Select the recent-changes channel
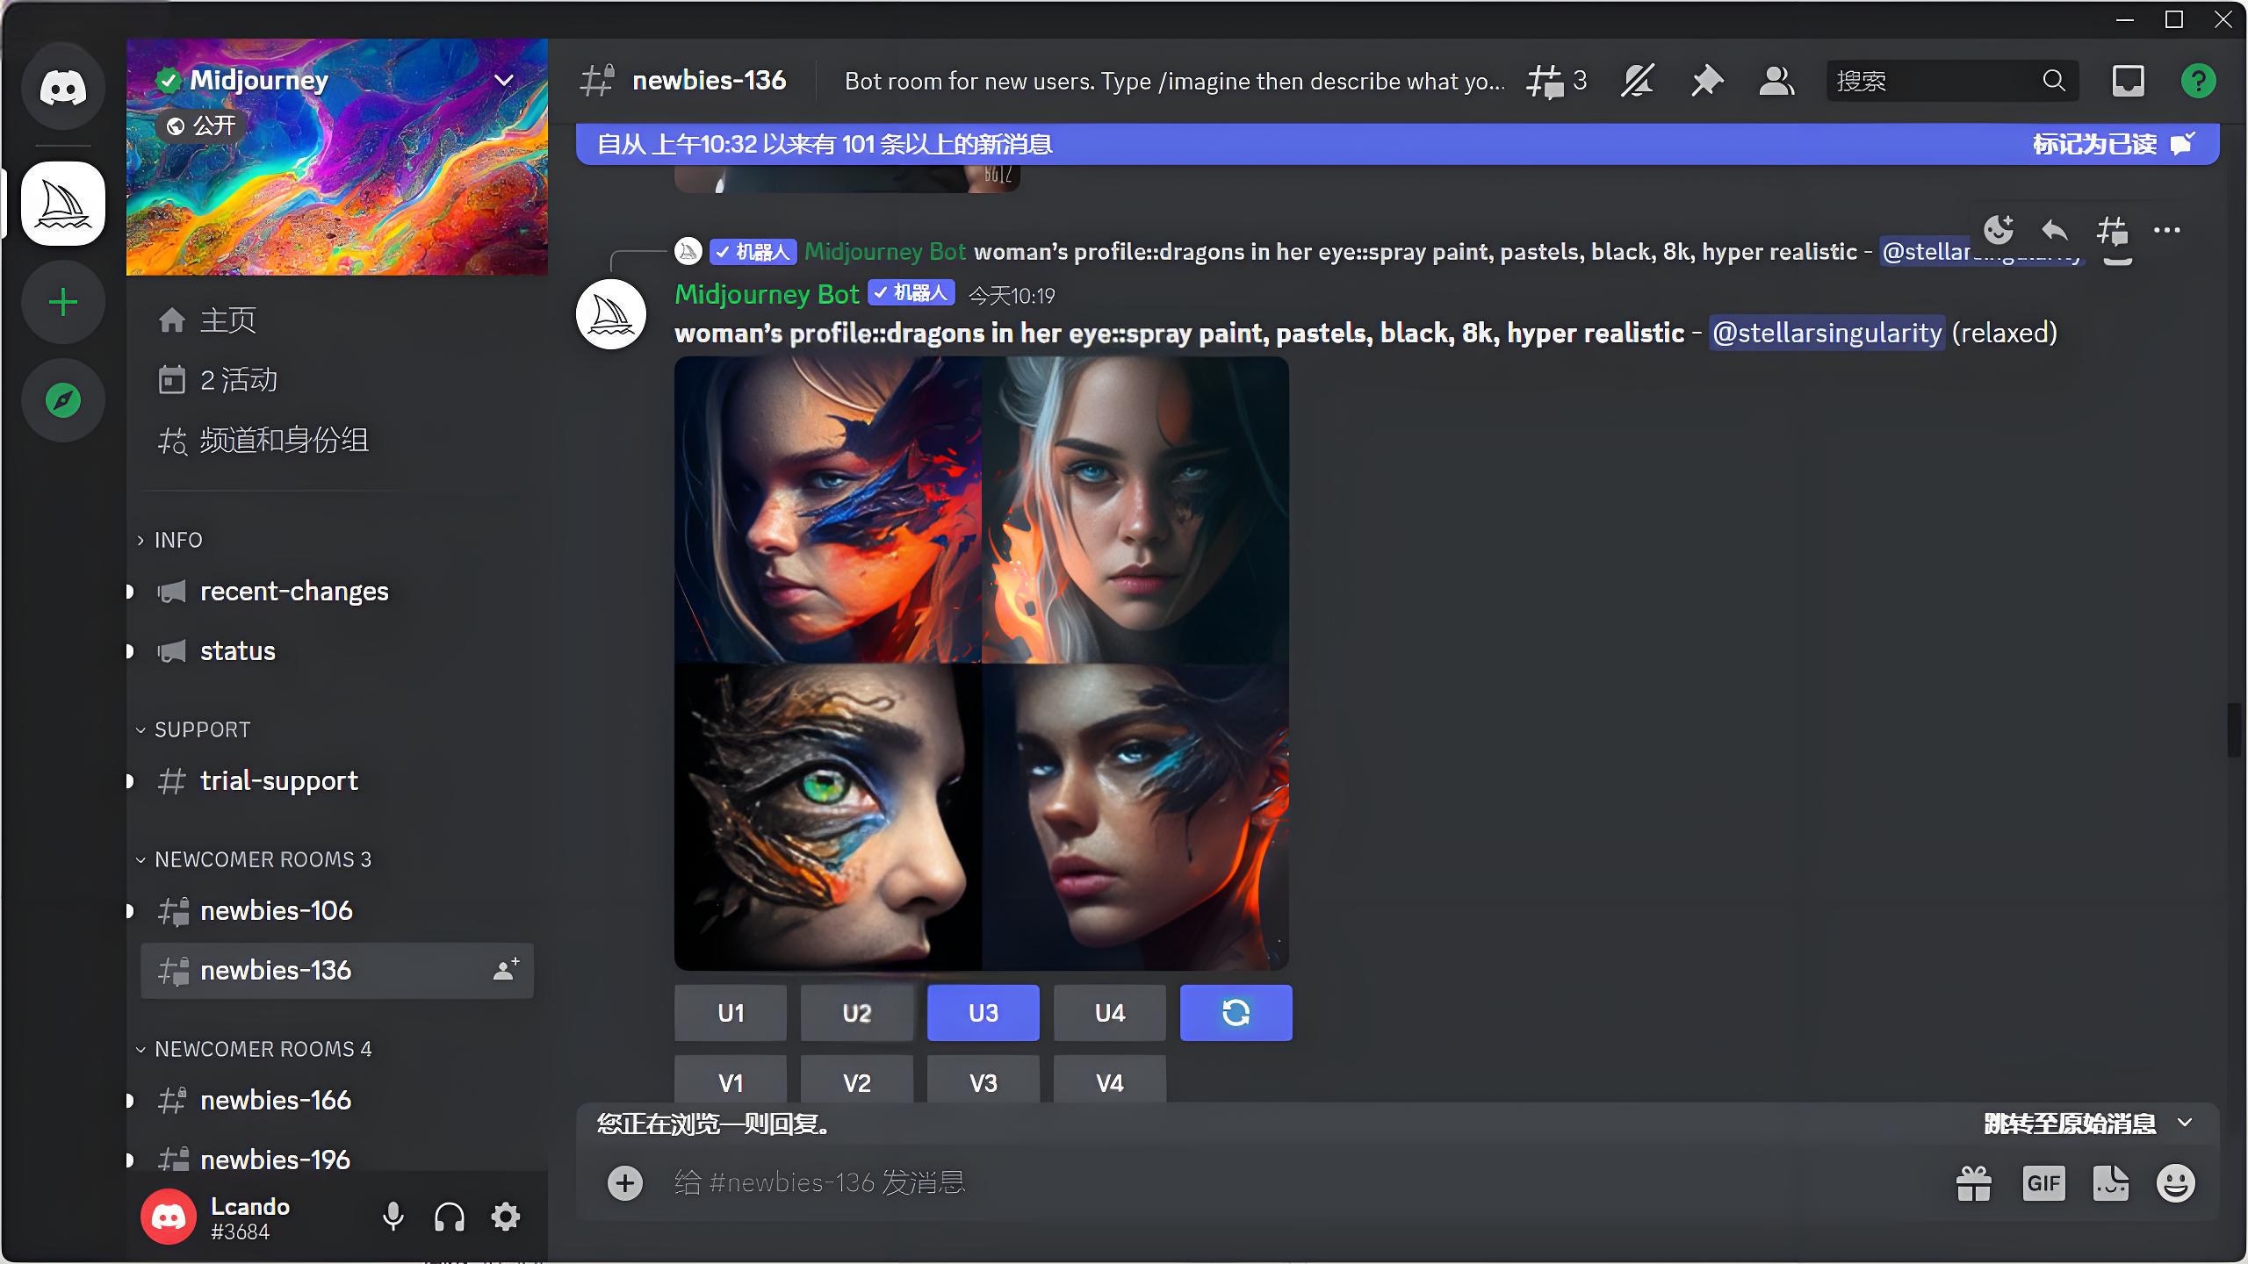The height and width of the screenshot is (1264, 2248). coord(293,591)
